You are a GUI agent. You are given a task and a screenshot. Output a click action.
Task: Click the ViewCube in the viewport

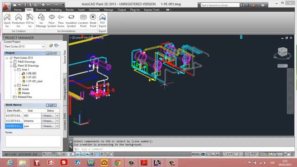283,51
